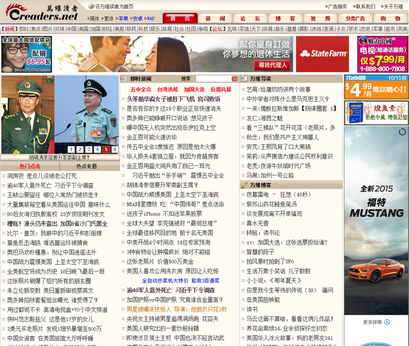Open the 五中全会 hot topic link
Image resolution: width=409 pixels, height=346 pixels.
[141, 89]
